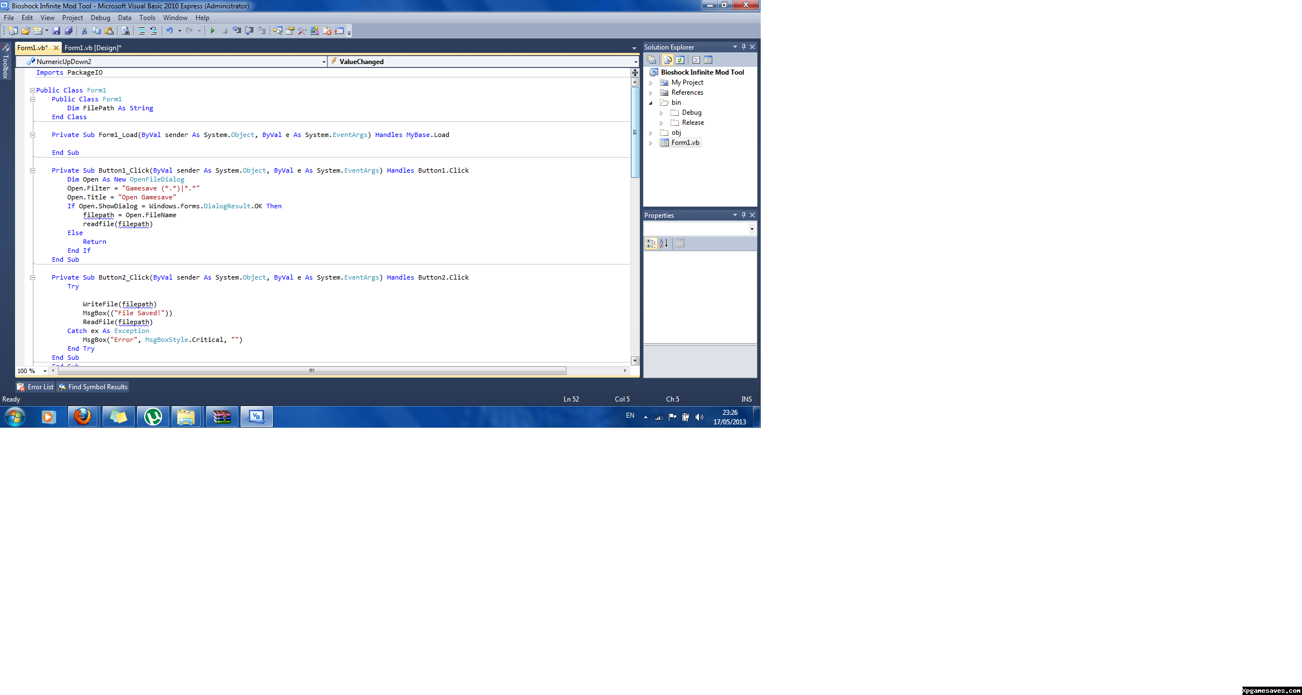Viewport: 1302px width, 695px height.
Task: Switch to Form1.vb [Design] tab
Action: [92, 48]
